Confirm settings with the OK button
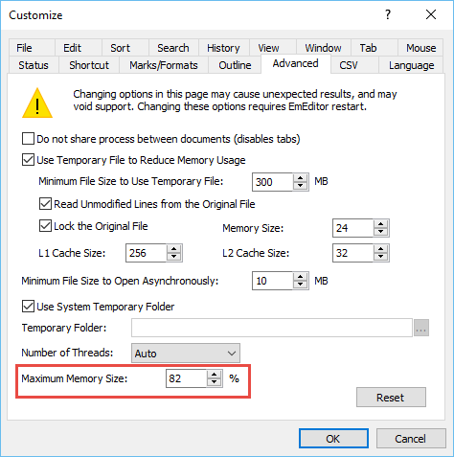 pyautogui.click(x=333, y=439)
